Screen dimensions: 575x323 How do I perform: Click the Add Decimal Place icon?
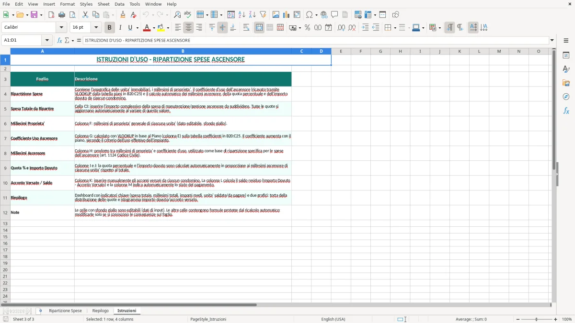click(x=341, y=28)
